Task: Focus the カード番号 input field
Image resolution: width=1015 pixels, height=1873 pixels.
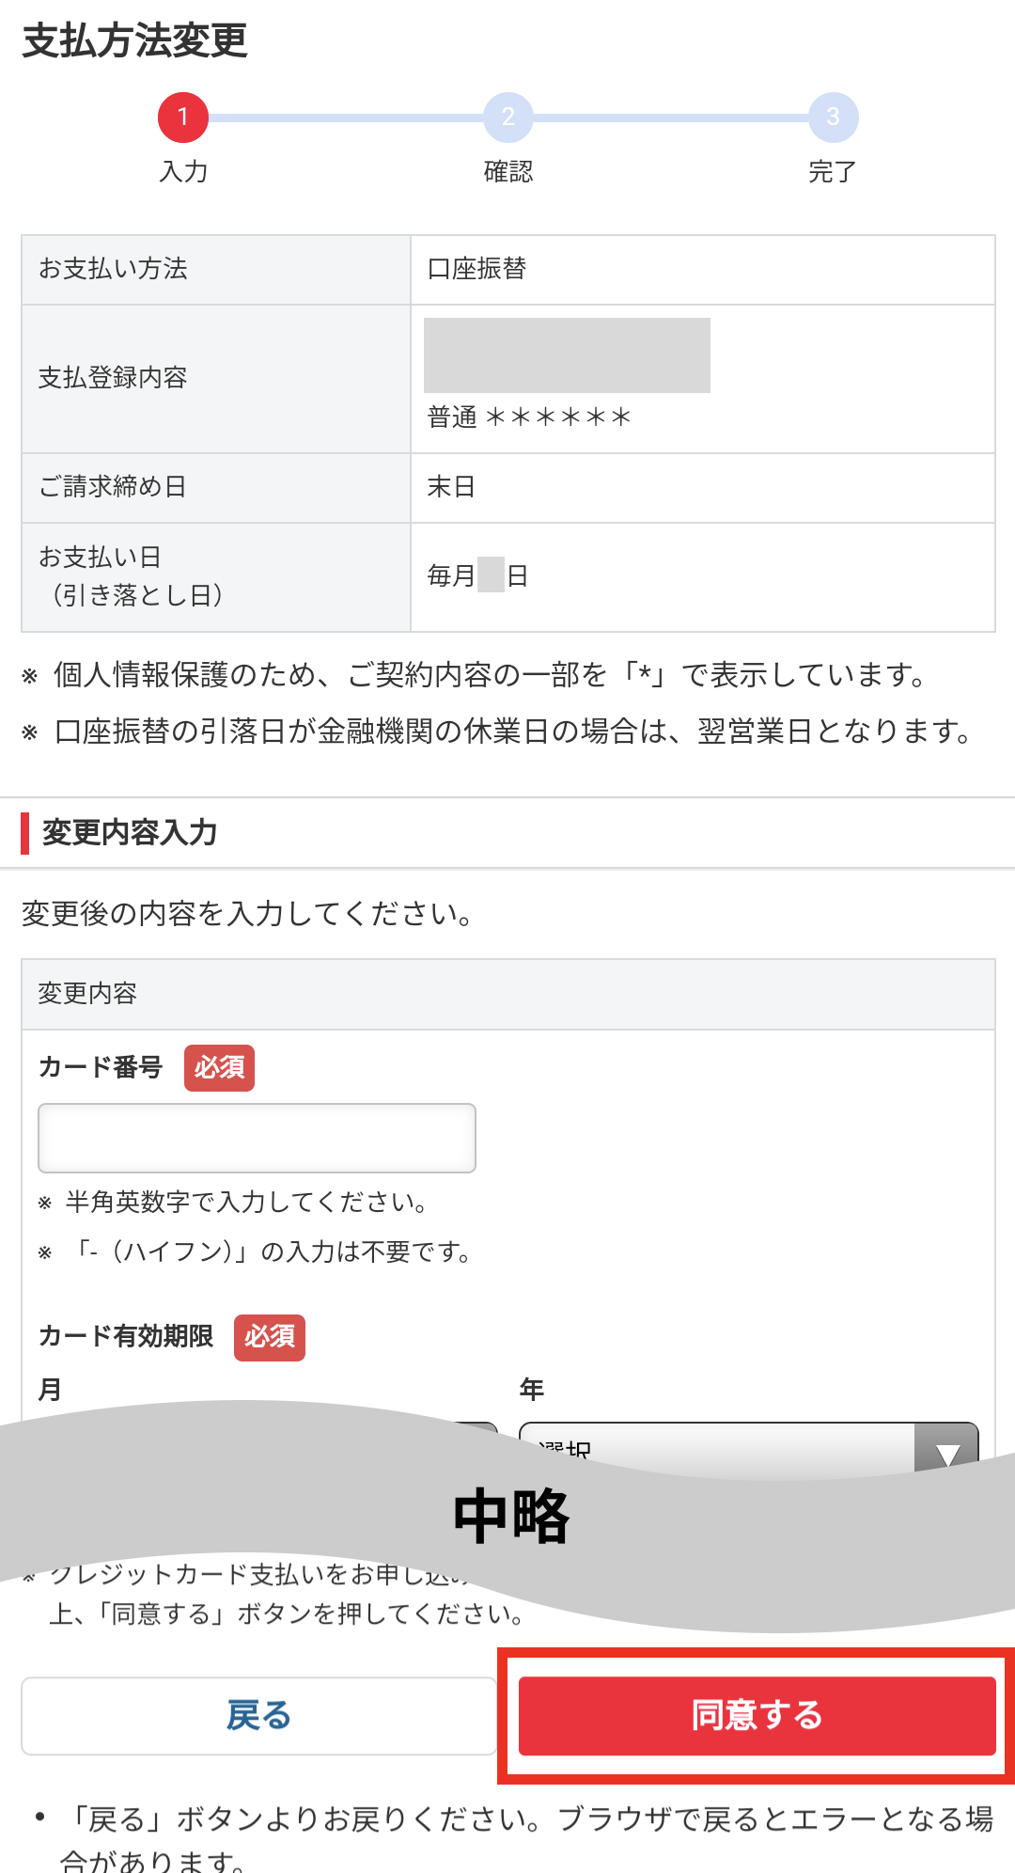Action: click(x=257, y=1138)
